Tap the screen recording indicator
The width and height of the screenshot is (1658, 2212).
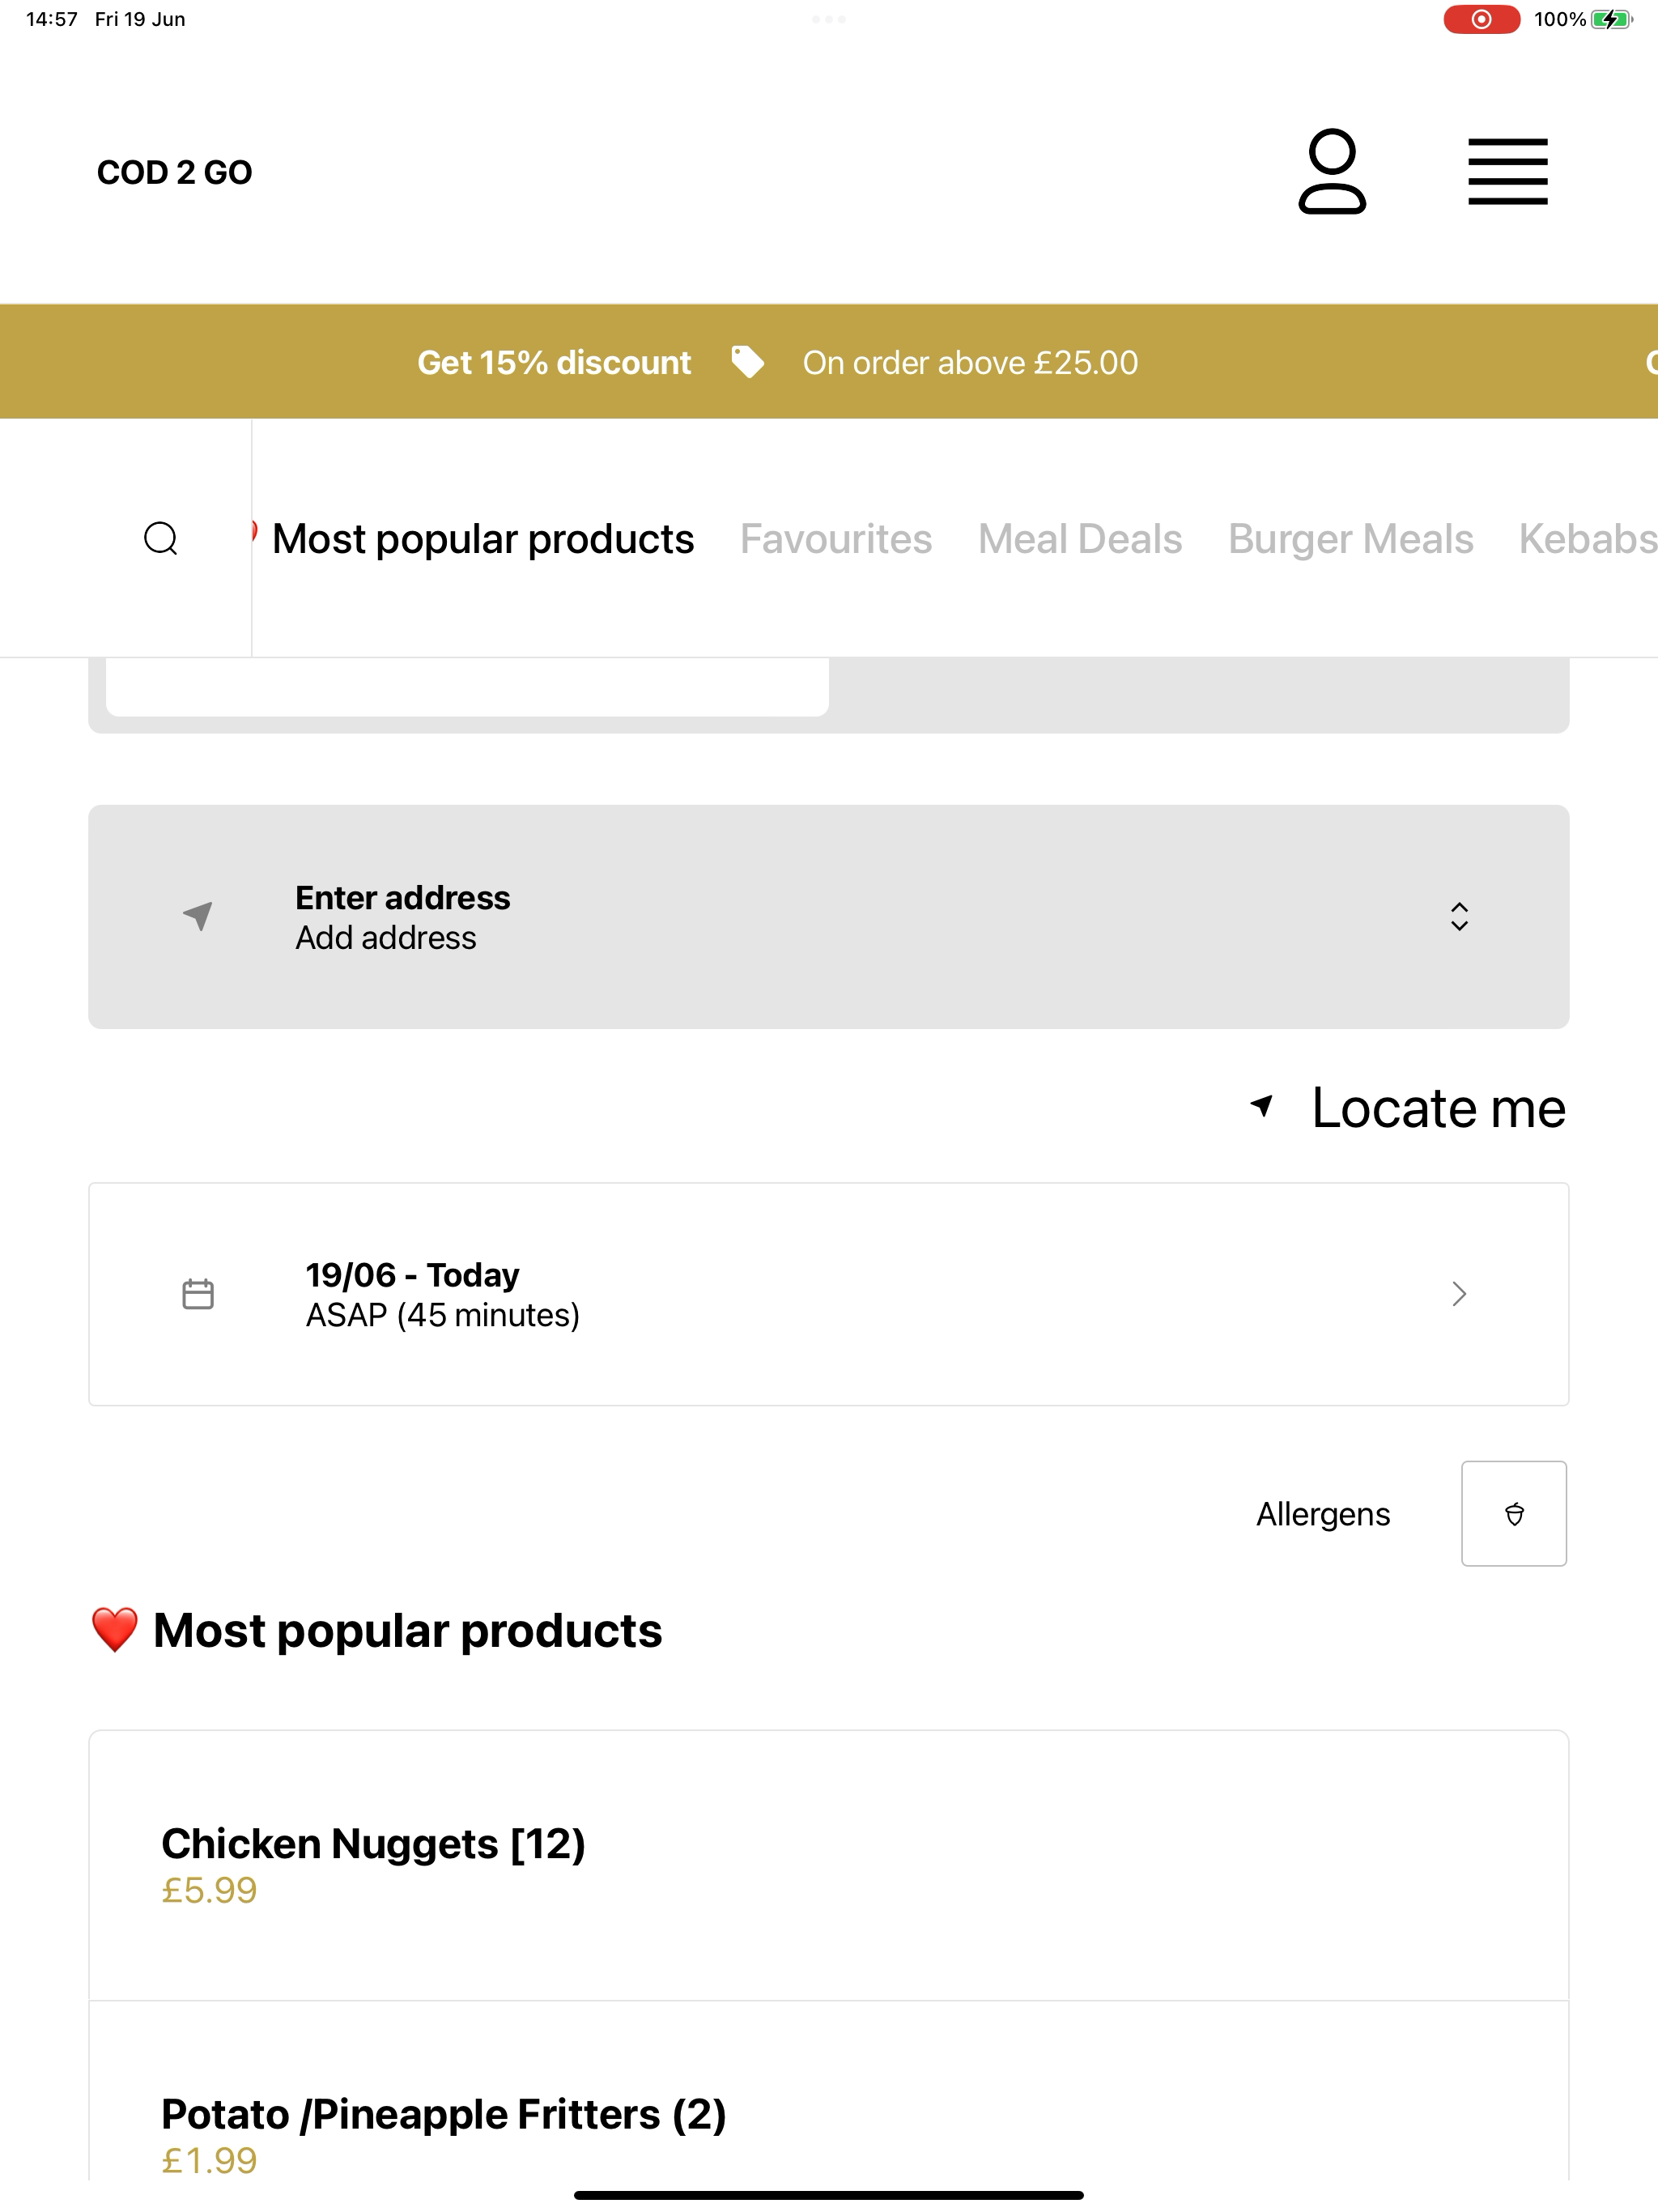[1481, 19]
